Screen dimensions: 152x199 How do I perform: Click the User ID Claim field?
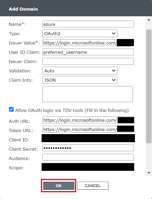(x=88, y=52)
